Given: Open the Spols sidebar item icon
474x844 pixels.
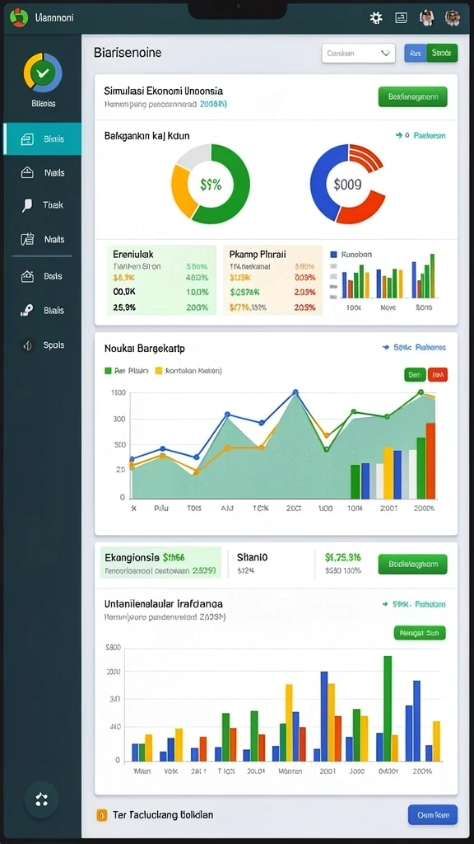Looking at the screenshot, I should 27,345.
